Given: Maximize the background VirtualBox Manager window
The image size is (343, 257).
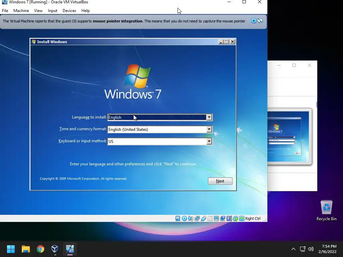Looking at the screenshot, I should 294,65.
